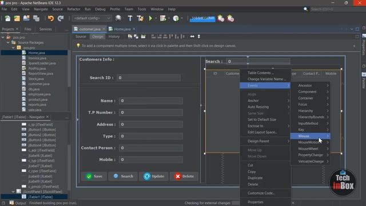The image size is (366, 206).
Task: Click the Search button in form
Action: (123, 176)
